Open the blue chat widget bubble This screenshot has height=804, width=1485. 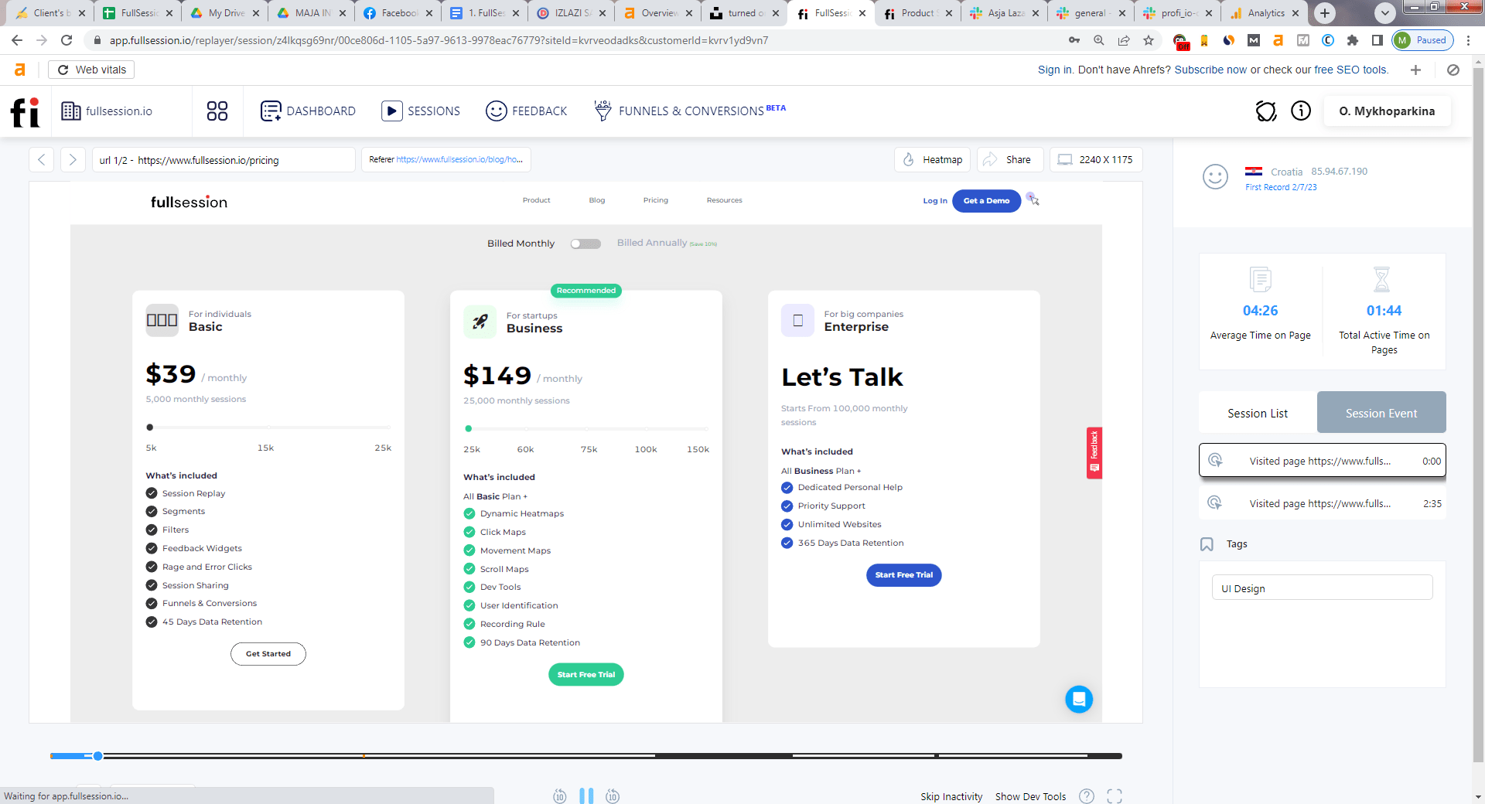[x=1079, y=700]
